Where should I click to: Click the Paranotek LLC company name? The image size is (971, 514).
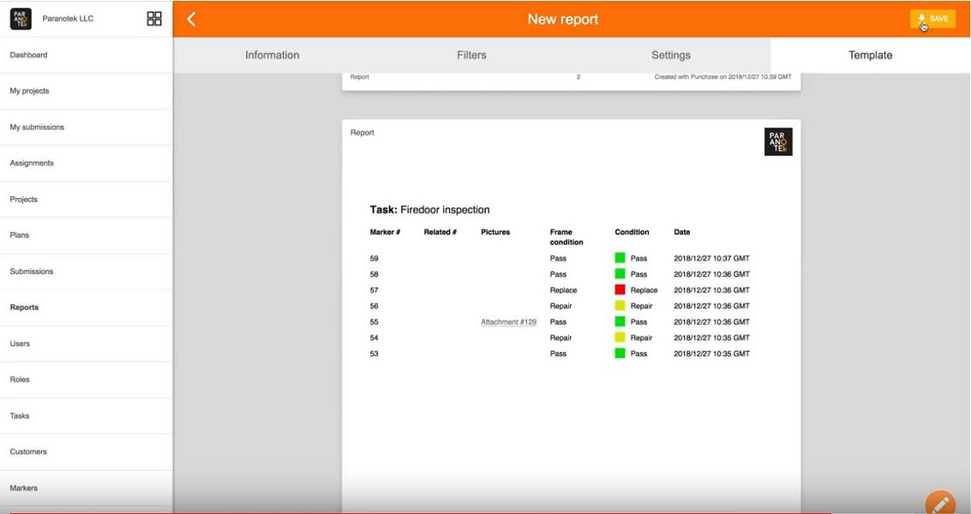point(68,19)
